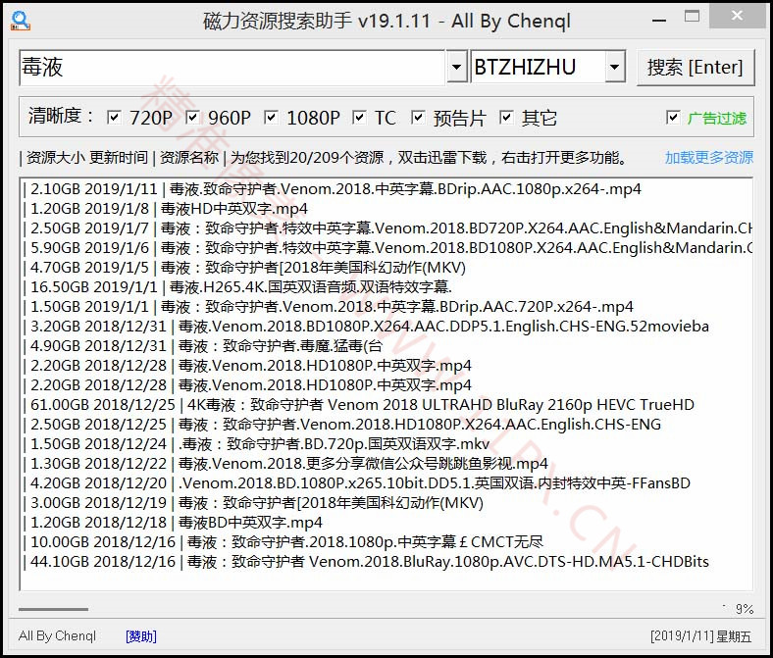Click the magnifier app icon in title bar

tap(21, 21)
